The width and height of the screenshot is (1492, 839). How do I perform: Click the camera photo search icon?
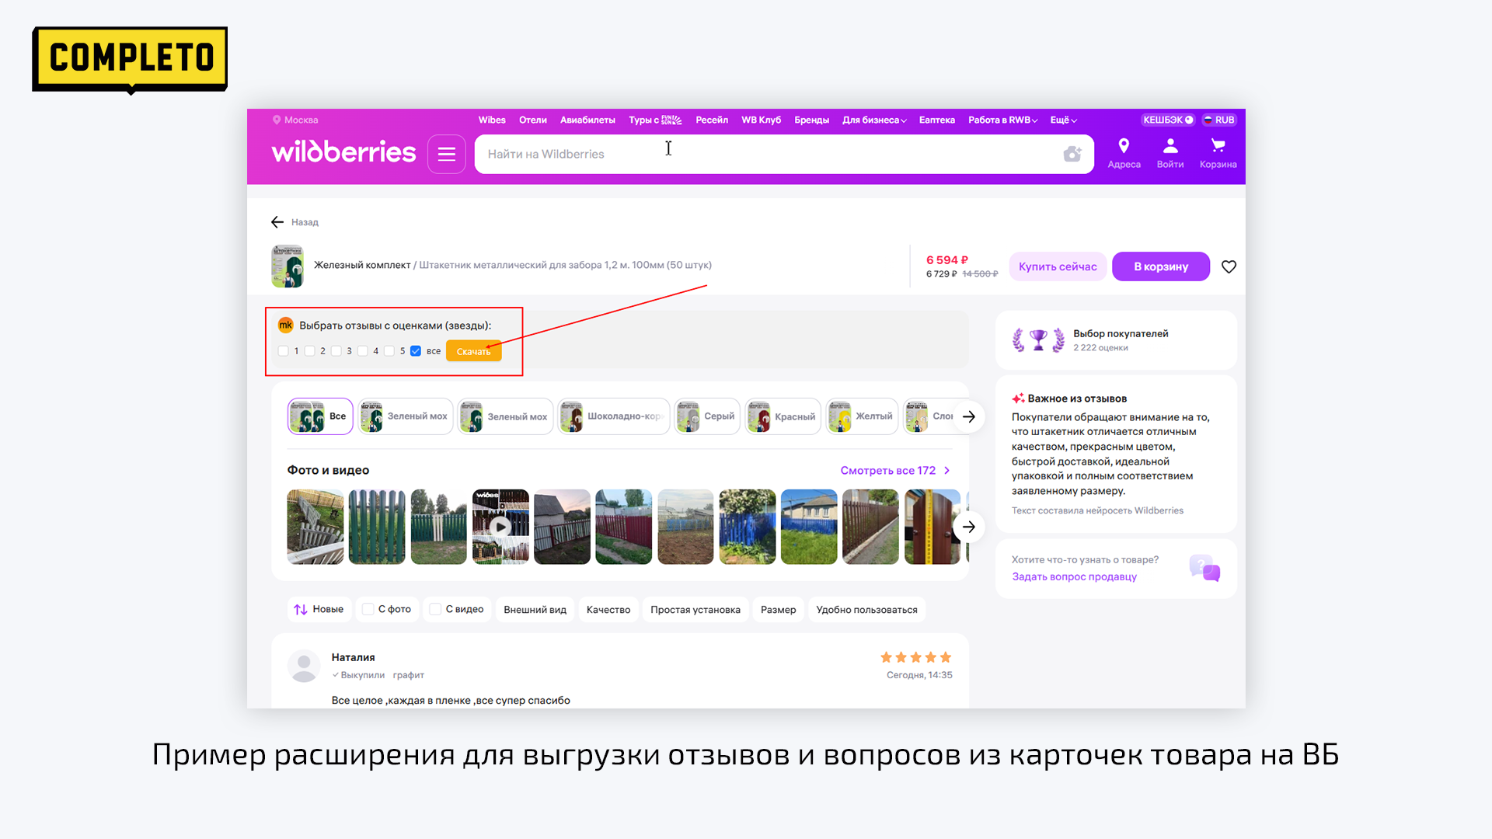1072,154
